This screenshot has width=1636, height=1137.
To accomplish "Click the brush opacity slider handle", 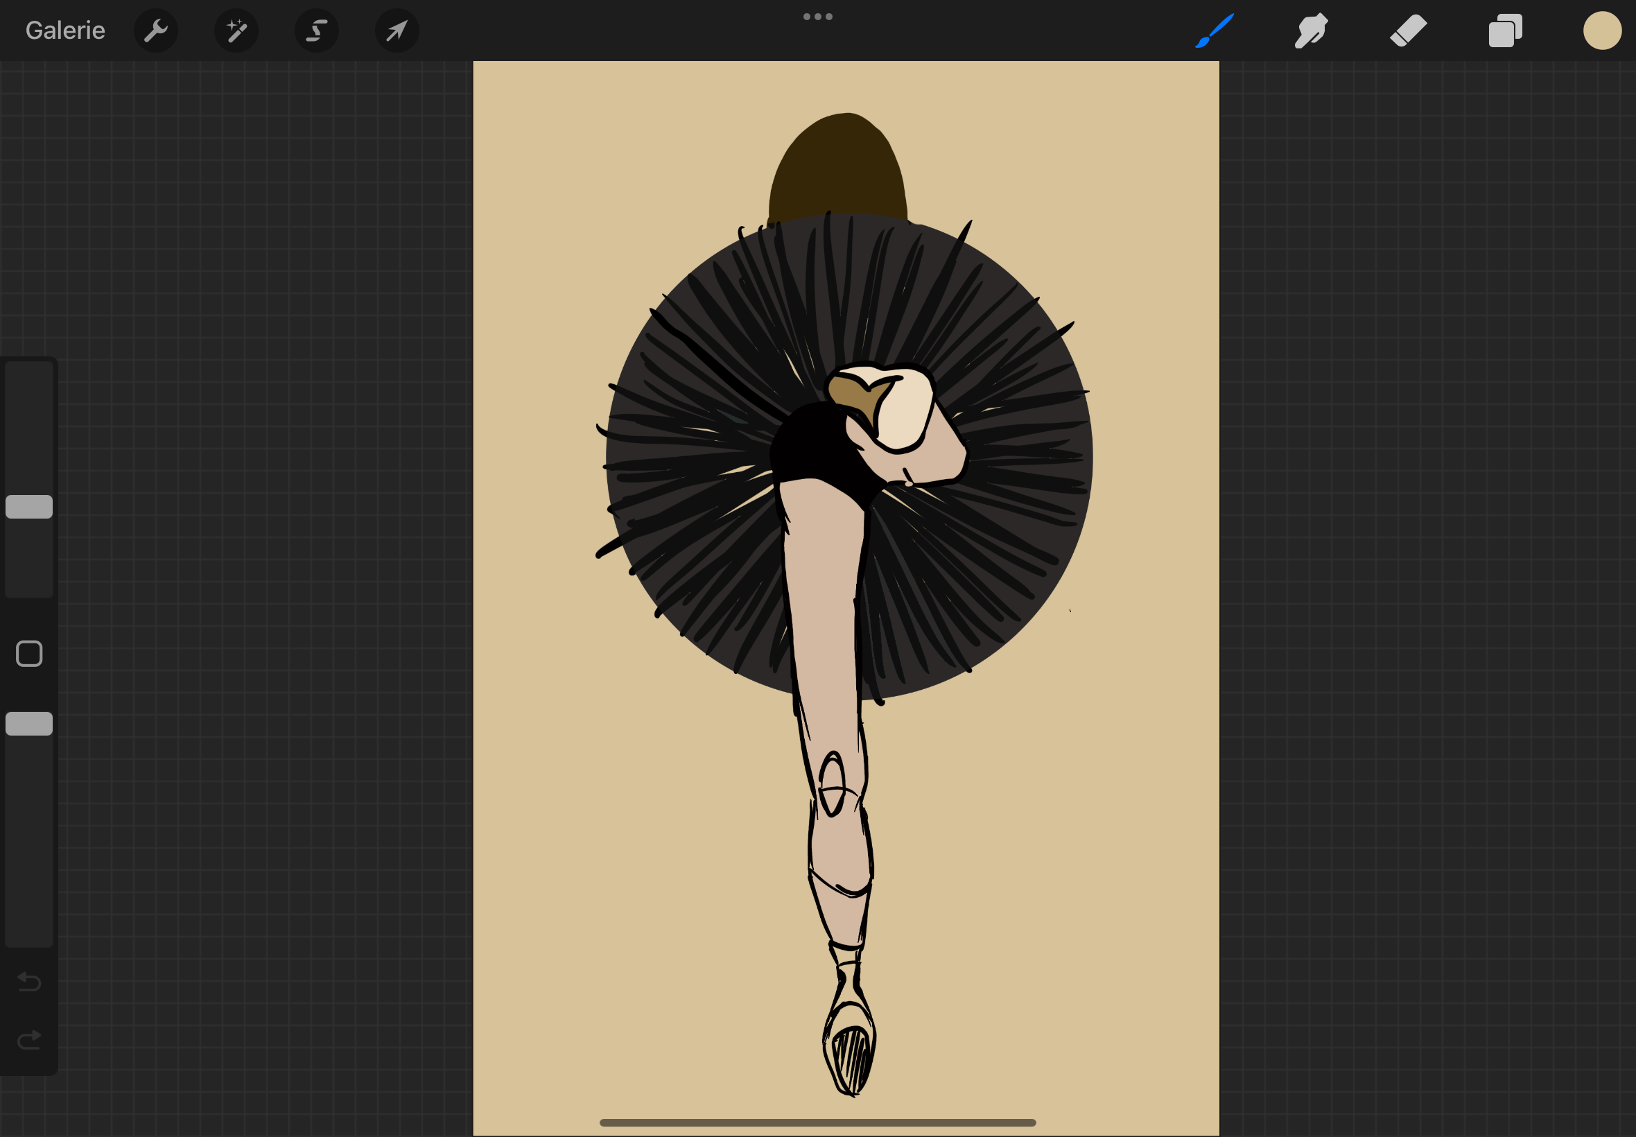I will click(29, 723).
